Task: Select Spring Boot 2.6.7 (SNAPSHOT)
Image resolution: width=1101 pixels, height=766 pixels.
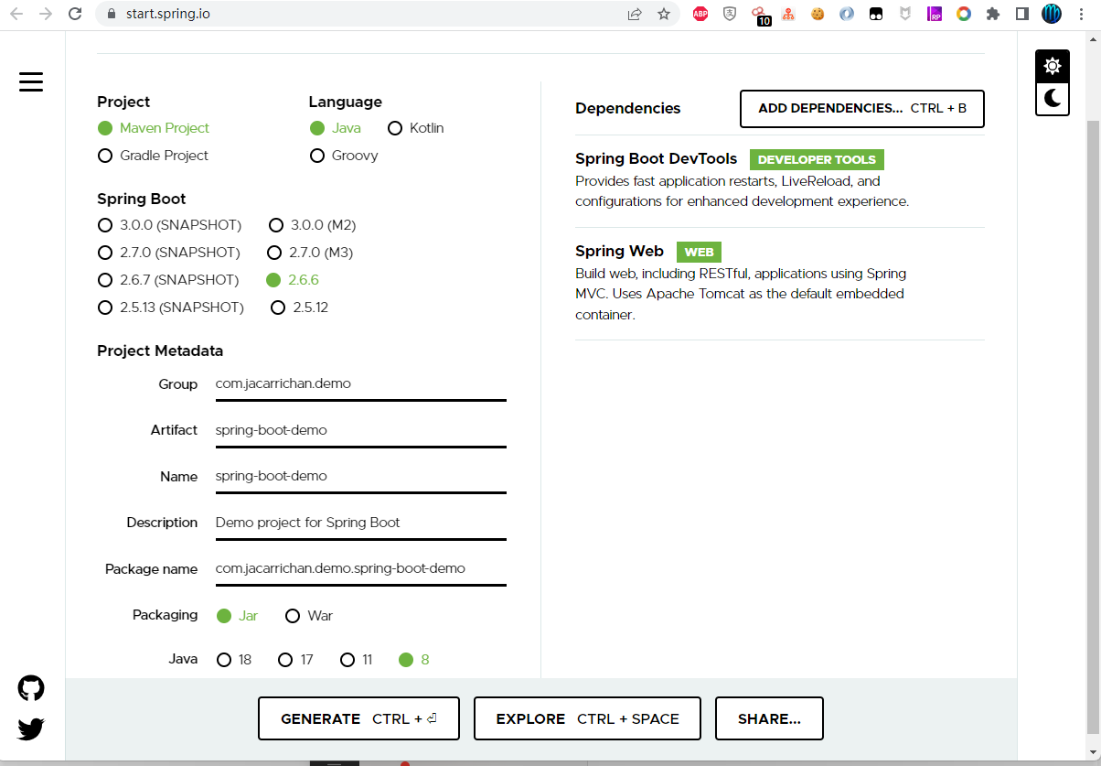Action: click(x=168, y=280)
